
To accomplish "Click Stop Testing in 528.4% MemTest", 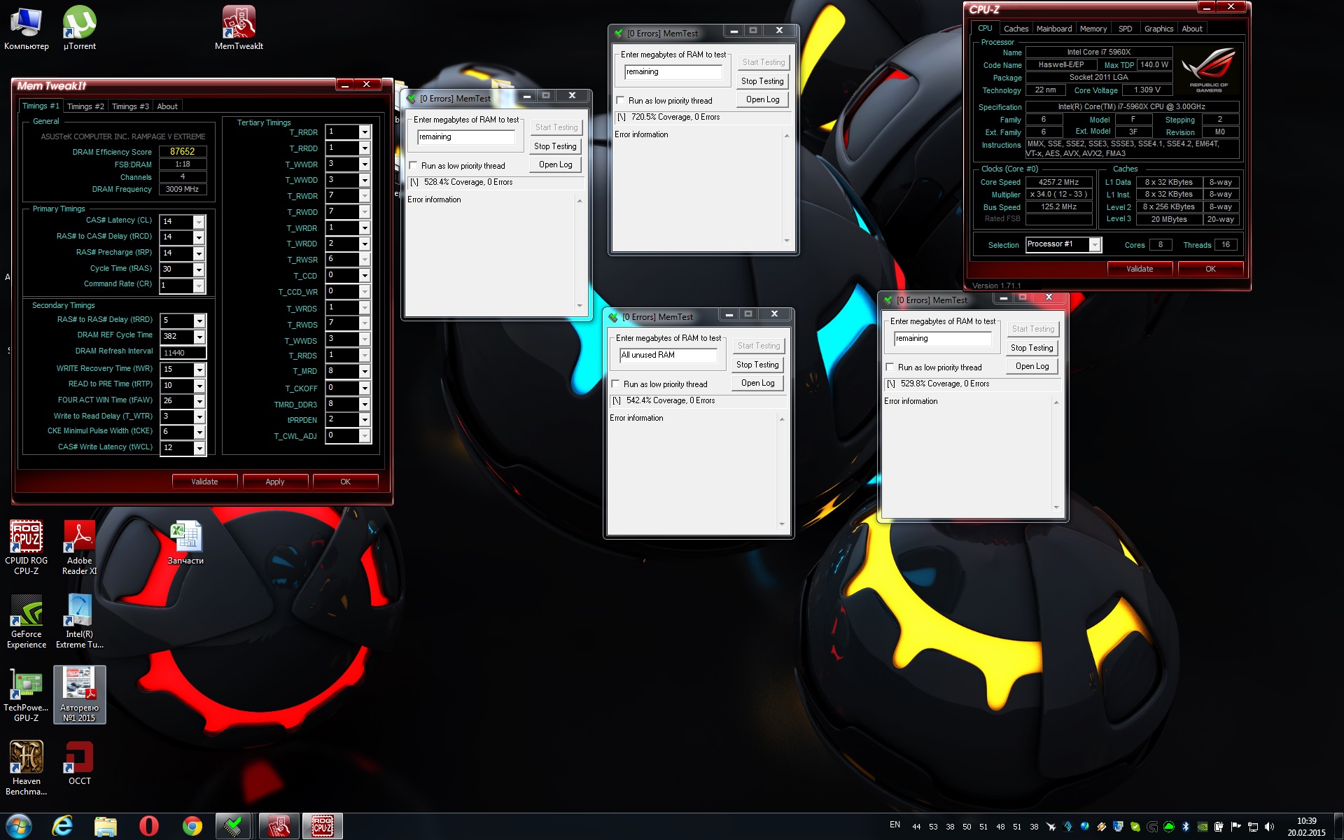I will point(555,146).
